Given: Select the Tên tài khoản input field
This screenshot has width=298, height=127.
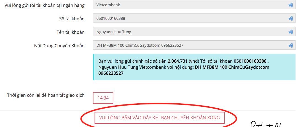Looking at the screenshot, I should (x=194, y=32).
